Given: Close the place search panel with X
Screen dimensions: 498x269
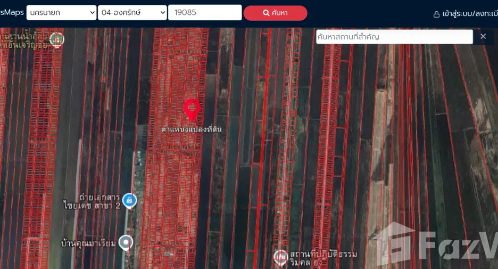Looking at the screenshot, I should [483, 36].
